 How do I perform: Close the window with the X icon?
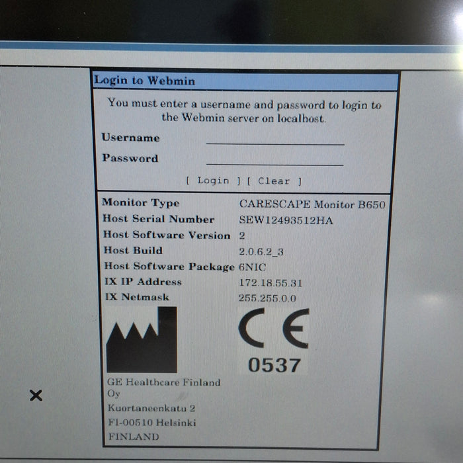point(36,396)
